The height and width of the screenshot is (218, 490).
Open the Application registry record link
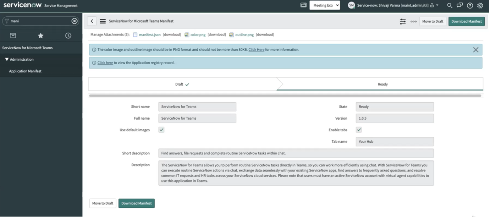(x=105, y=62)
